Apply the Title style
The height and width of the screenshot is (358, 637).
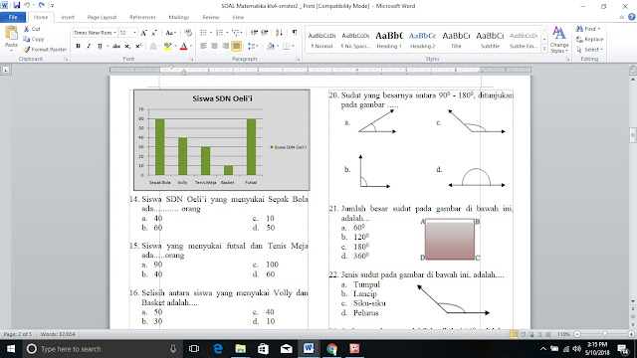click(456, 40)
